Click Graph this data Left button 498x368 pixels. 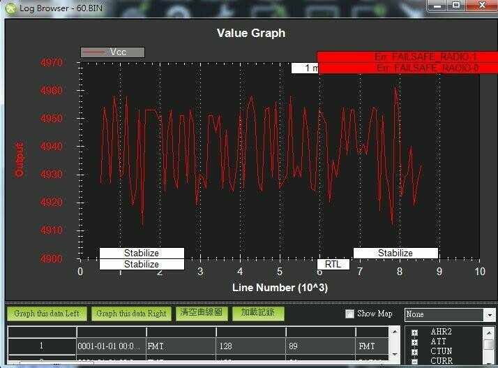click(46, 314)
